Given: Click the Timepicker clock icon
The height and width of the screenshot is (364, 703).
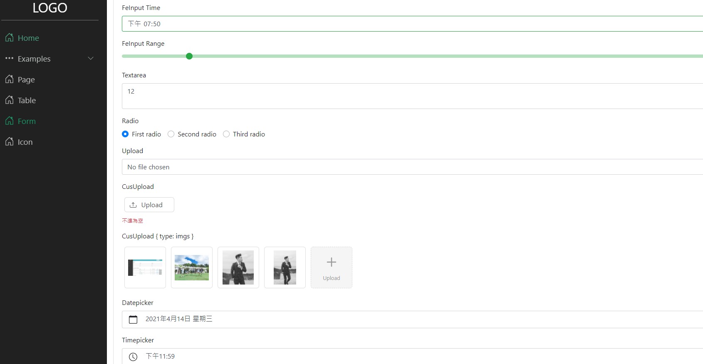Looking at the screenshot, I should (x=133, y=357).
